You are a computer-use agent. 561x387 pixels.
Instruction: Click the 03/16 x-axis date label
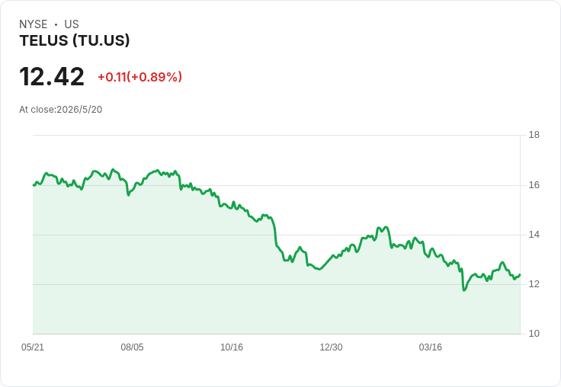[431, 347]
